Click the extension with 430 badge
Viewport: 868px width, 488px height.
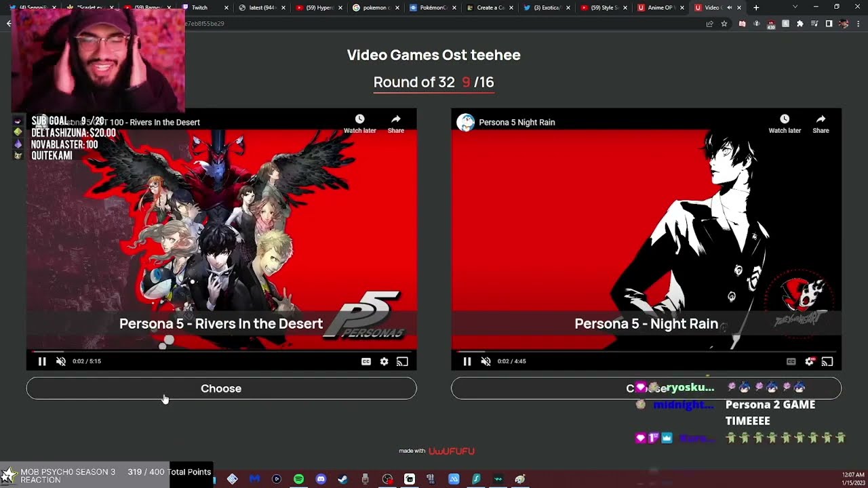coord(771,24)
